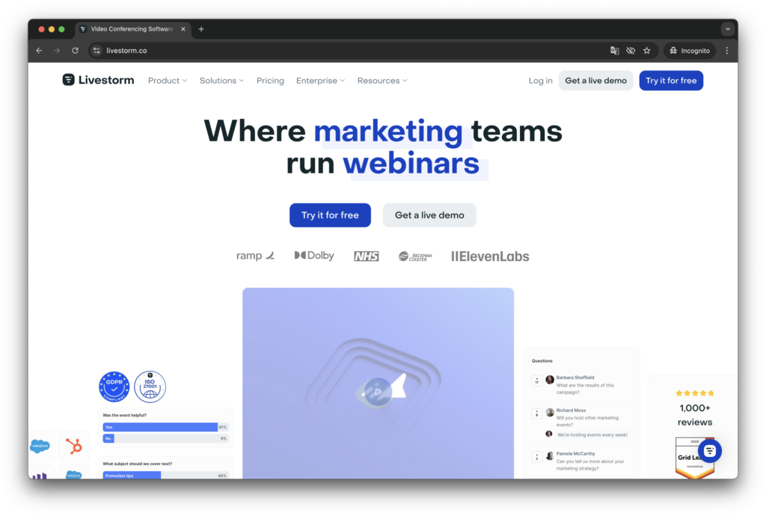Play the demo video
Image resolution: width=766 pixels, height=516 pixels.
pyautogui.click(x=377, y=392)
